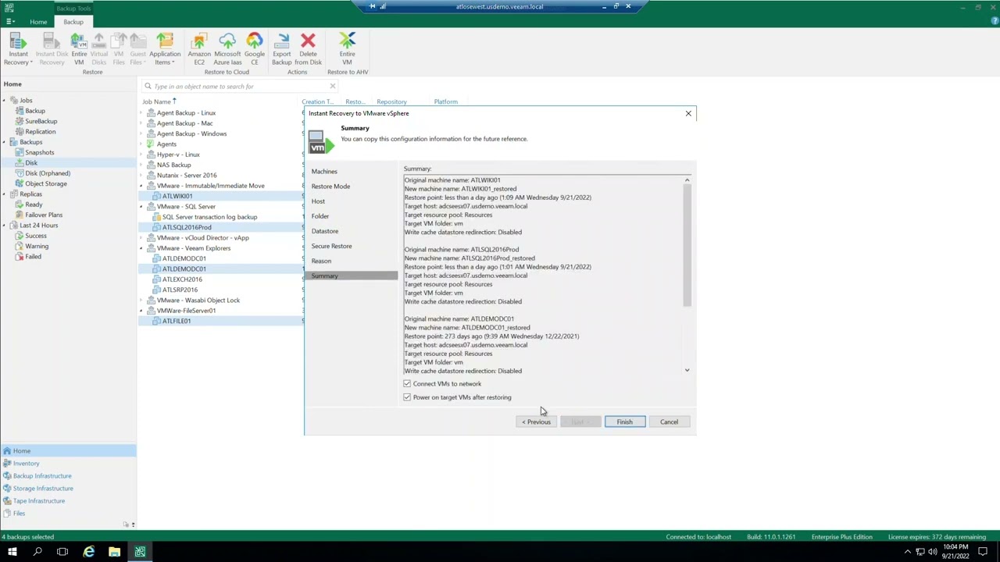This screenshot has width=1000, height=562.
Task: Select the SureBackup jobs node
Action: click(41, 121)
